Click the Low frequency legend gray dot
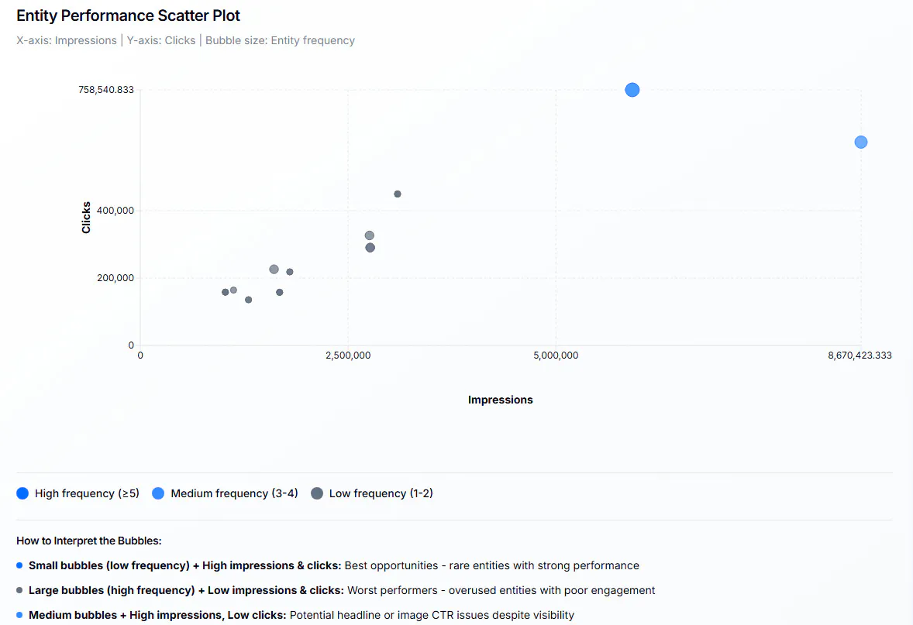Image resolution: width=913 pixels, height=625 pixels. pos(316,493)
